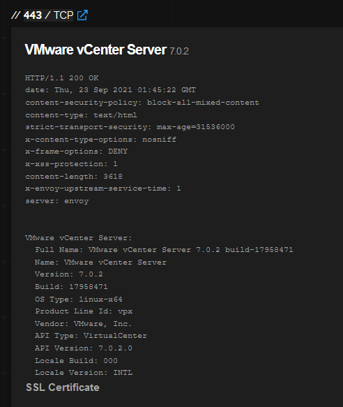343x407 pixels.
Task: Click the SSL Certificate section heading
Action: tap(63, 387)
